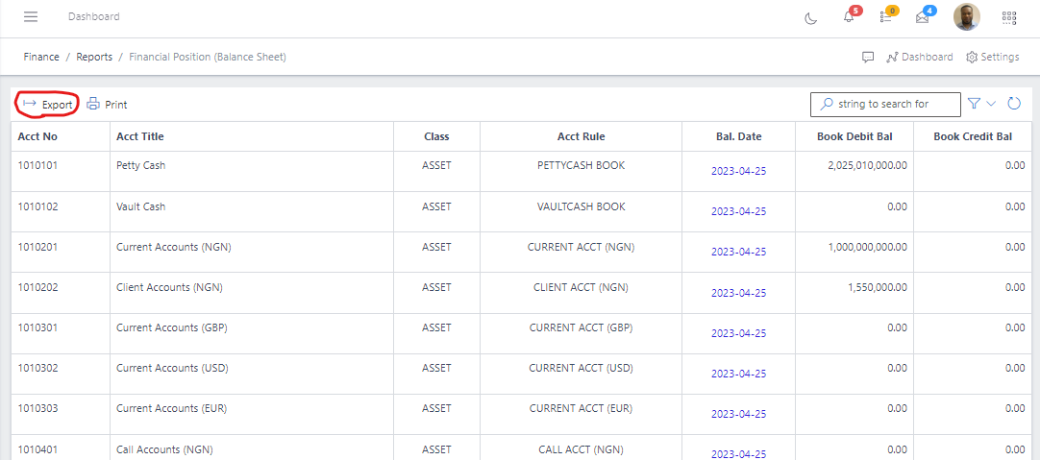Select account number 1010303
Screen dimensions: 1040x460
pyautogui.click(x=37, y=408)
